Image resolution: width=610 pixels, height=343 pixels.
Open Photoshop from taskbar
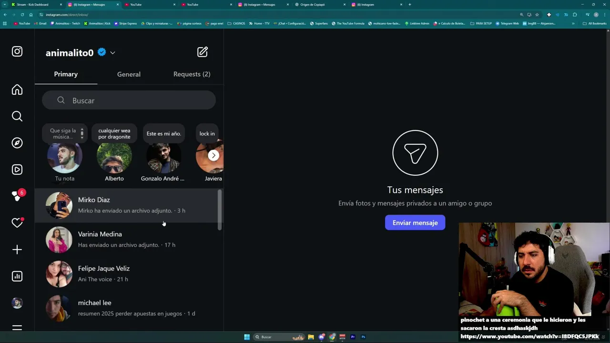click(363, 337)
